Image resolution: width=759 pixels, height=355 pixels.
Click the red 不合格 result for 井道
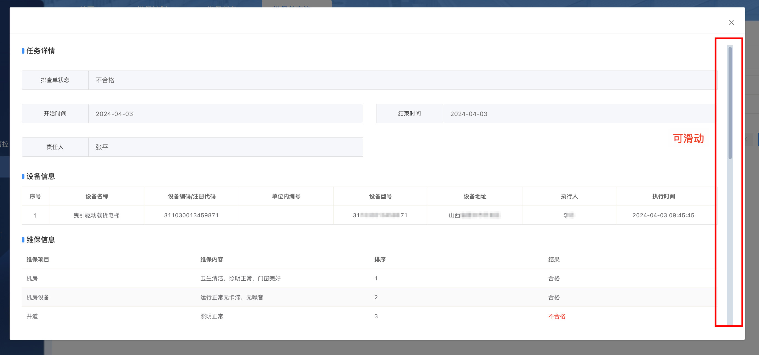(x=556, y=316)
